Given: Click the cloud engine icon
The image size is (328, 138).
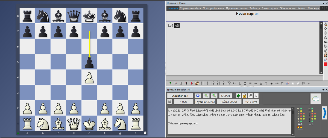Looking at the screenshot, I should 316,99.
